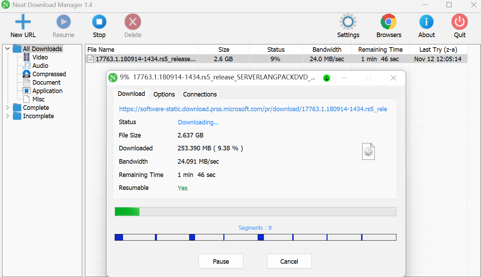Click the file icon in download list row
Viewport: 481px width, 277px height.
pyautogui.click(x=91, y=59)
